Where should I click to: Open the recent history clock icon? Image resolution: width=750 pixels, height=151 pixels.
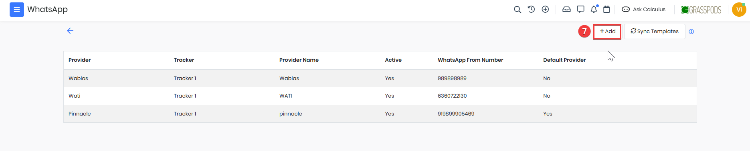click(531, 9)
